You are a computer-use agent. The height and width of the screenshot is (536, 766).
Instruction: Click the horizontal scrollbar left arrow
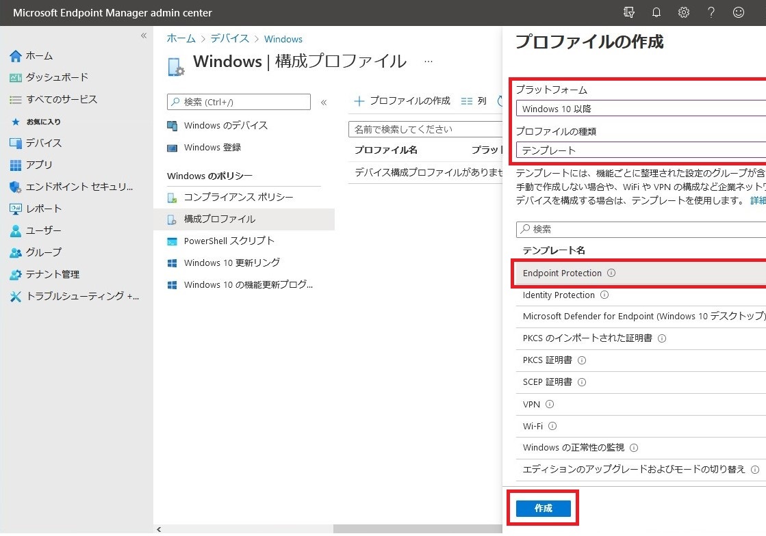(159, 529)
